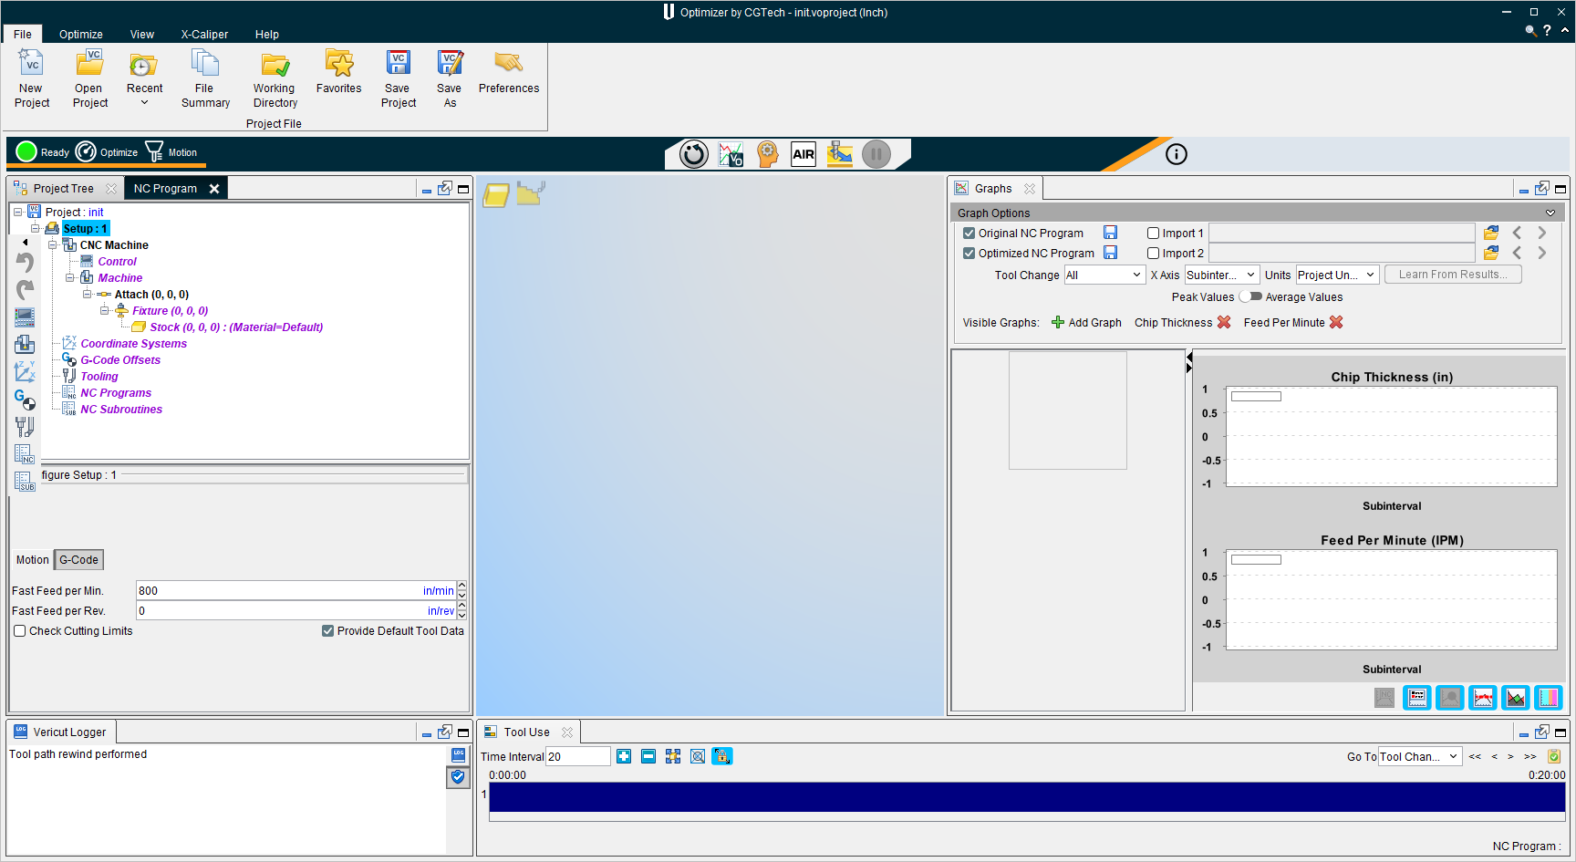Click the graph VO analysis toolbar icon
Image resolution: width=1576 pixels, height=862 pixels.
pyautogui.click(x=731, y=154)
